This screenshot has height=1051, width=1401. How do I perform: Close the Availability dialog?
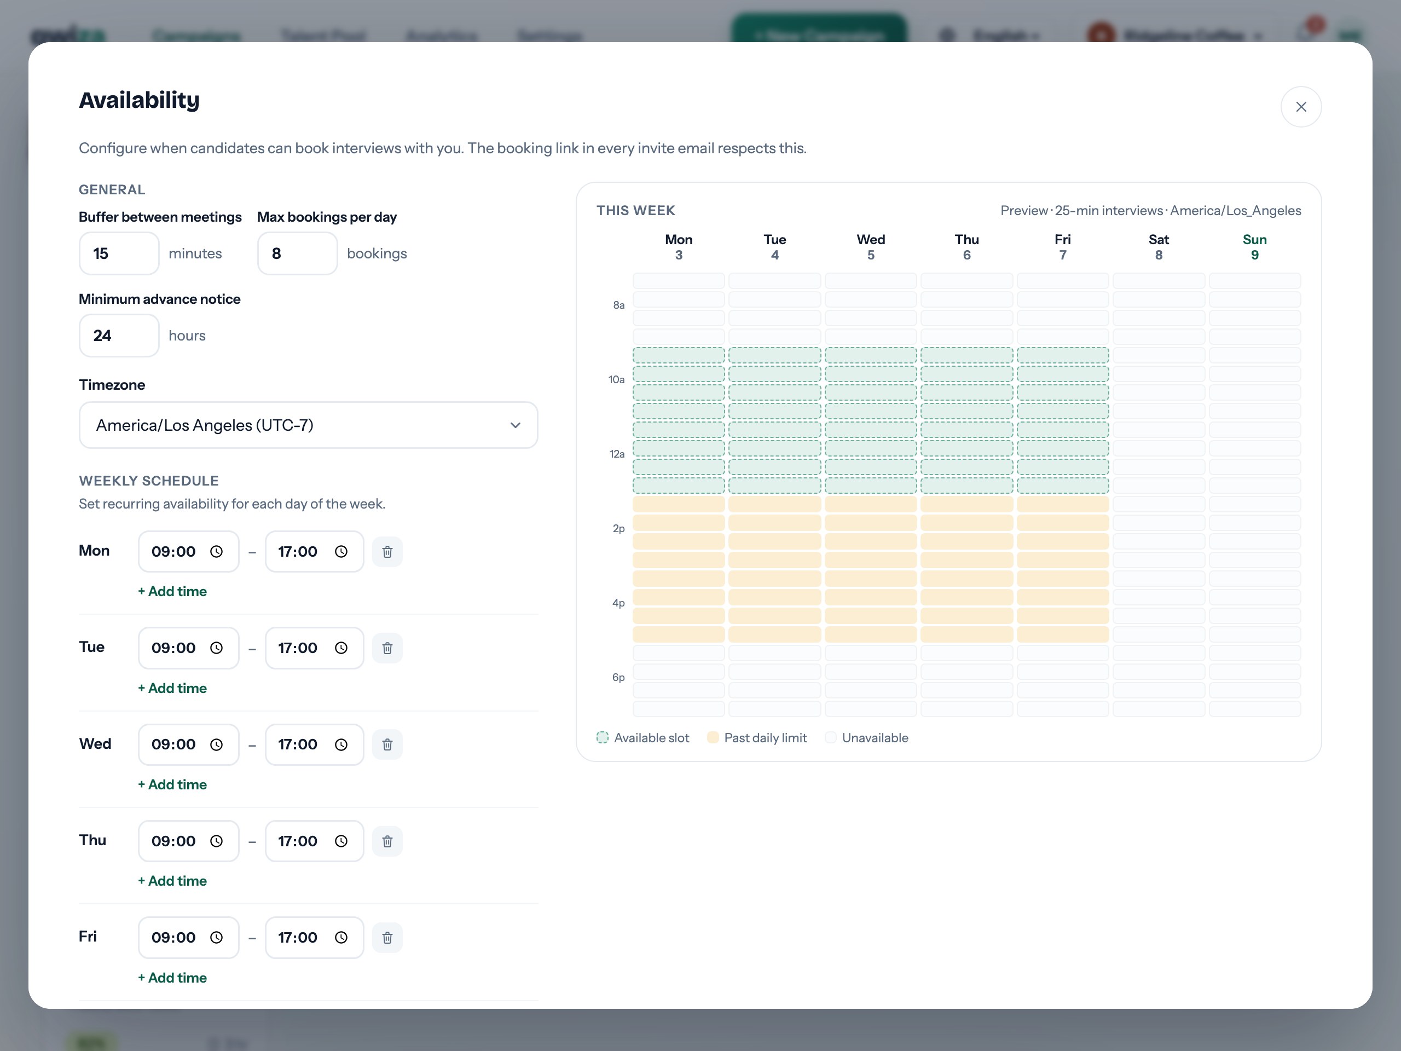click(1300, 106)
